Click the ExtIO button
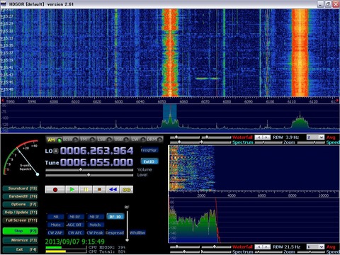The height and width of the screenshot is (255, 340). [149, 161]
